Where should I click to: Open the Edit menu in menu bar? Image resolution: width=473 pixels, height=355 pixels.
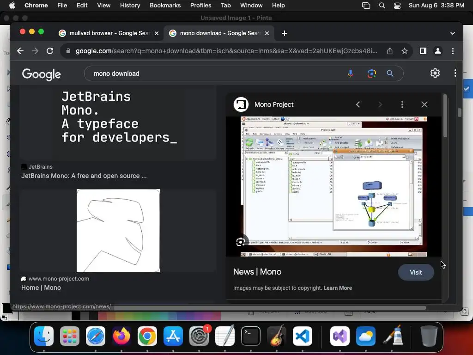coord(82,6)
